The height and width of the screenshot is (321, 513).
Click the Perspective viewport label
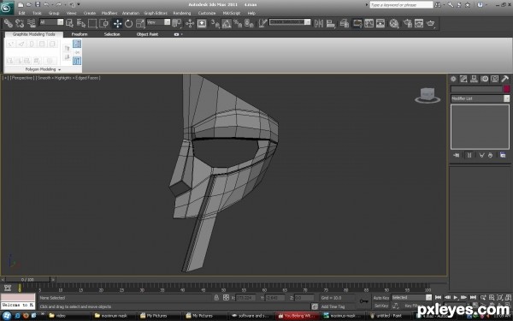pos(23,78)
